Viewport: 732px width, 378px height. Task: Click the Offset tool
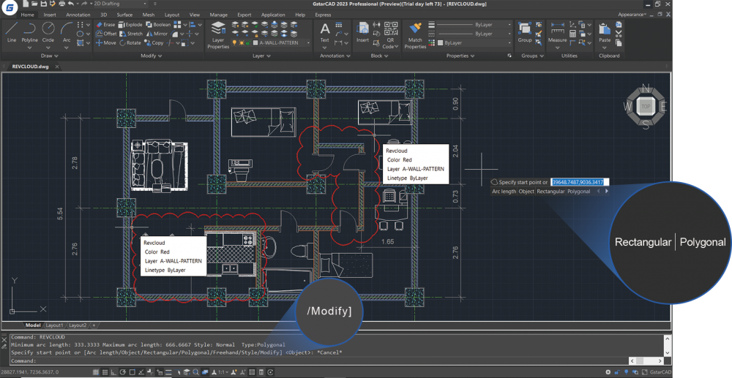[106, 34]
